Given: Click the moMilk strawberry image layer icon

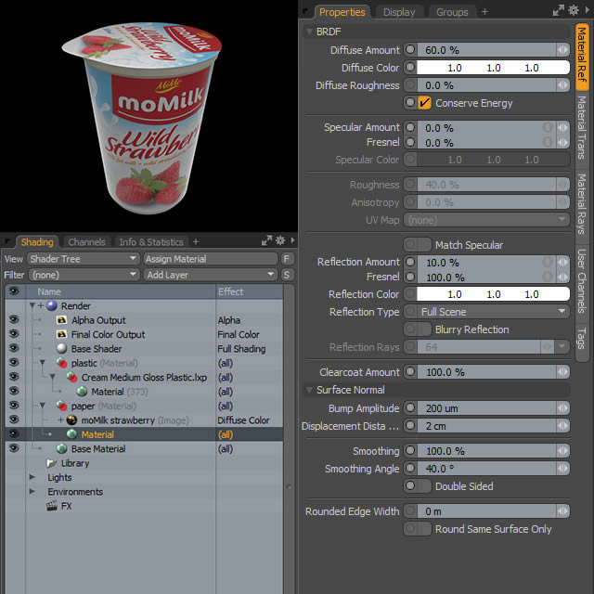Looking at the screenshot, I should coord(71,420).
